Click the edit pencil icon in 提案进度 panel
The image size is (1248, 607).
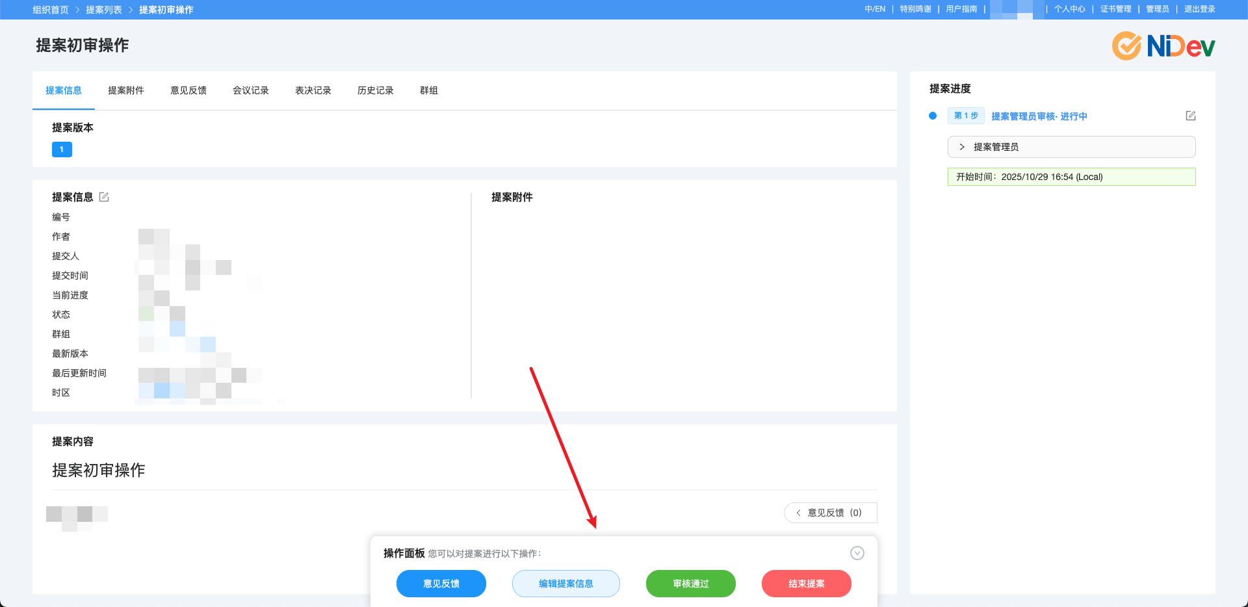[x=1190, y=115]
